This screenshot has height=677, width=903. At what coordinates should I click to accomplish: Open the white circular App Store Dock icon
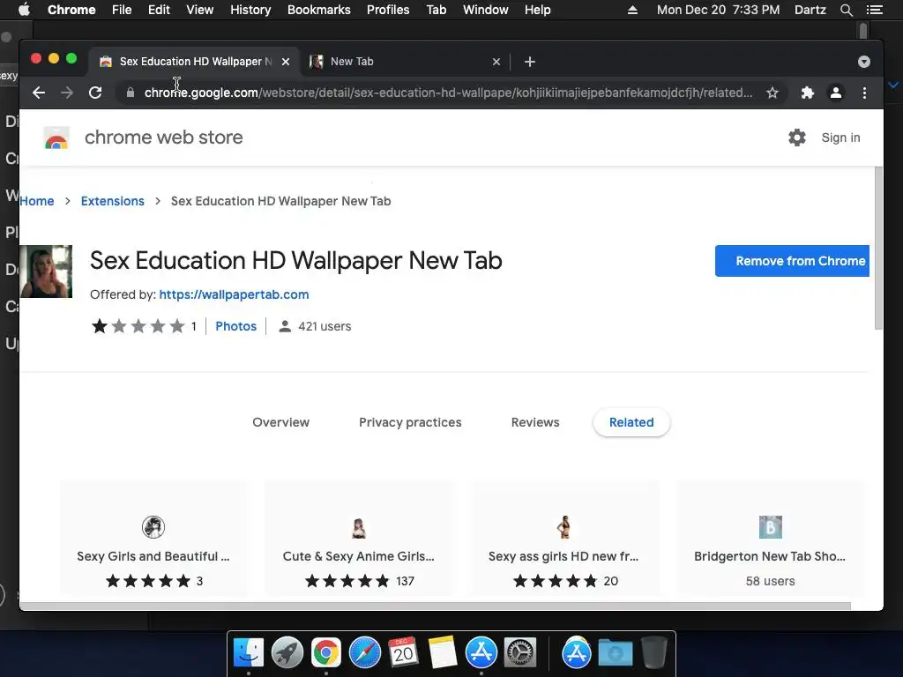(x=577, y=653)
